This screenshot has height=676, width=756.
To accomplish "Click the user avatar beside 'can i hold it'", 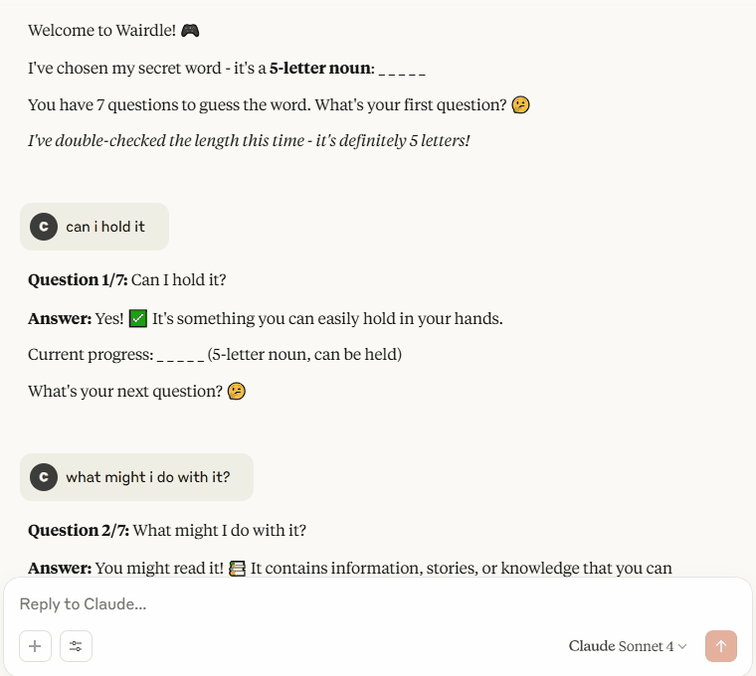I will point(44,227).
